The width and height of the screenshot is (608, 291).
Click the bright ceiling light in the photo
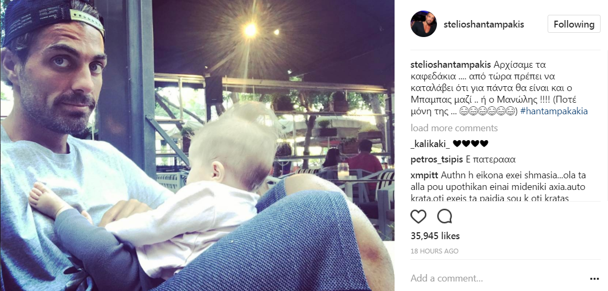coord(250,30)
